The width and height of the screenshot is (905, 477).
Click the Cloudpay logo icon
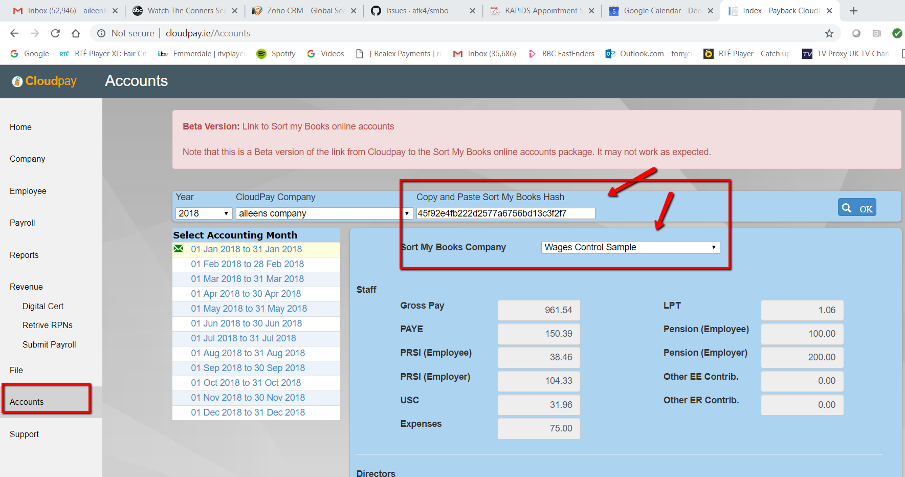17,81
